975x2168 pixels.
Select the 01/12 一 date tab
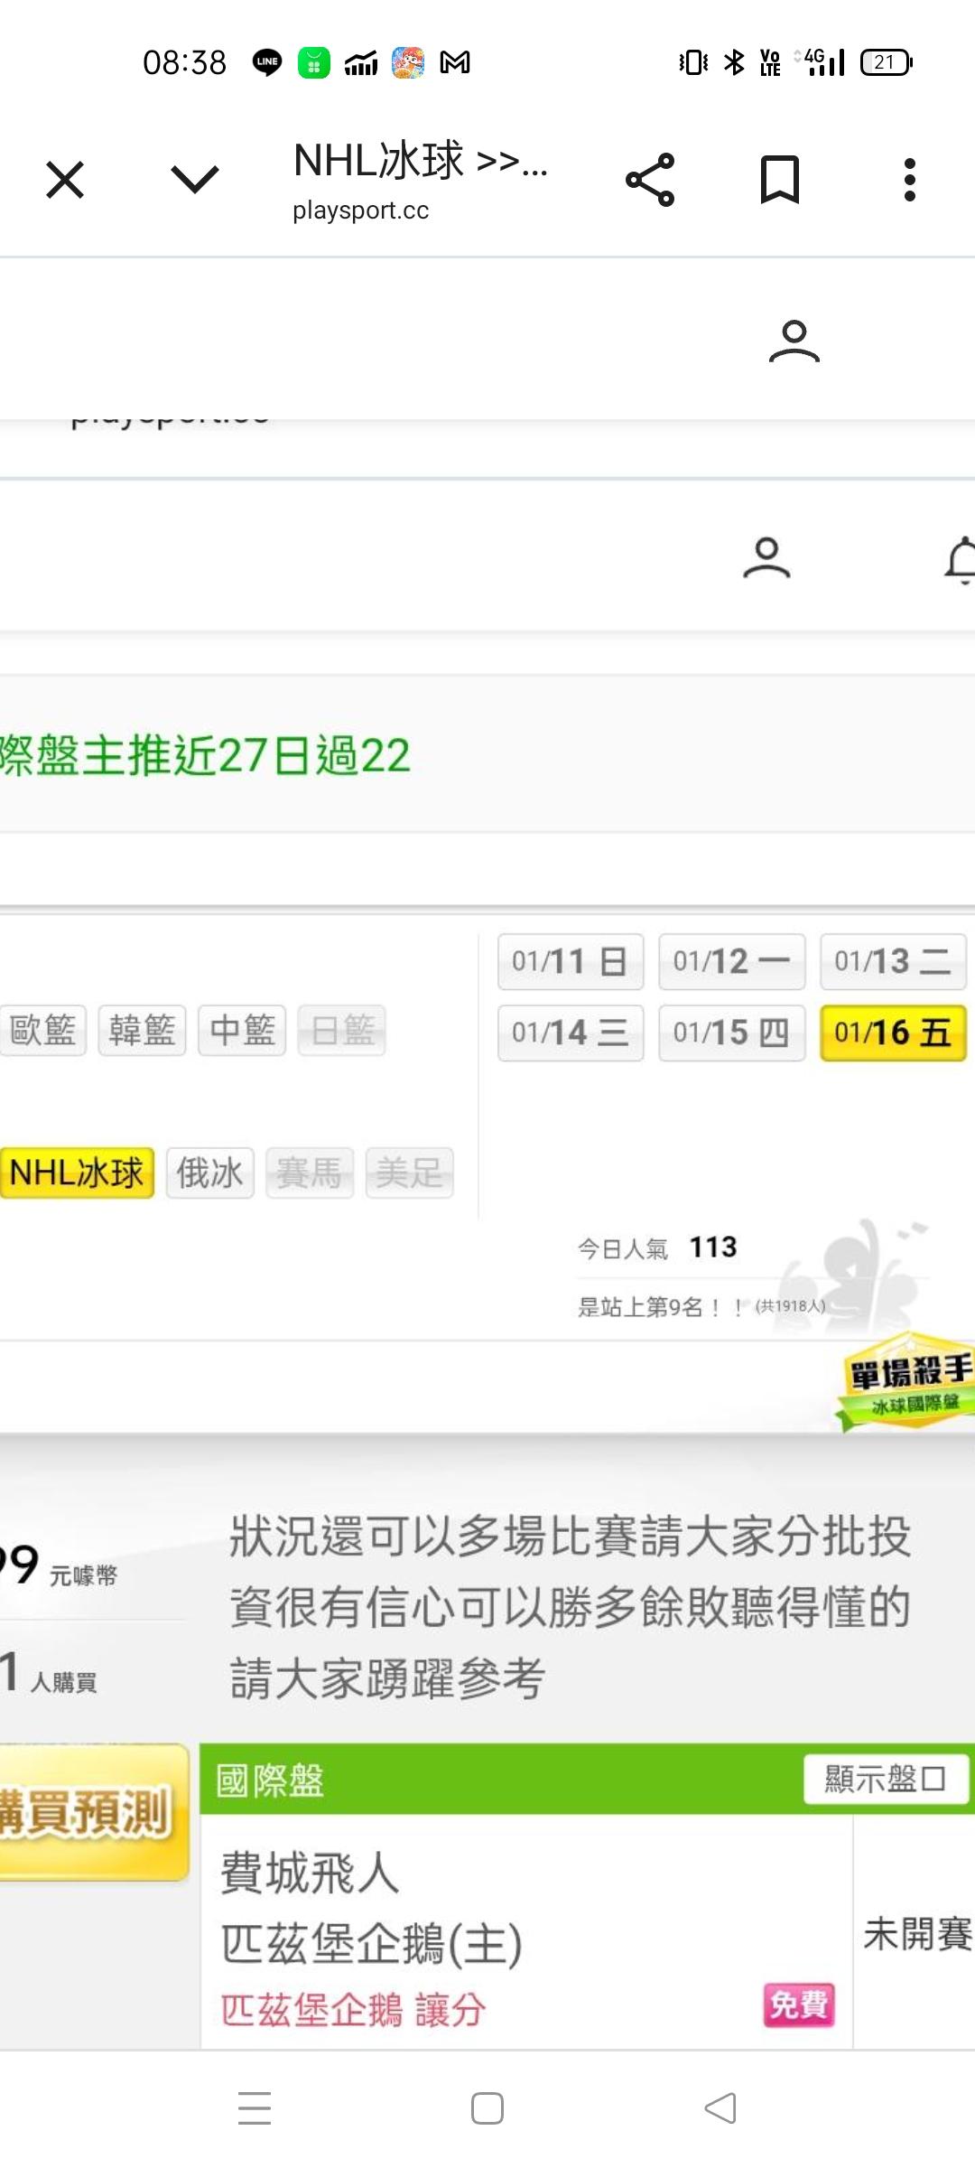coord(731,961)
